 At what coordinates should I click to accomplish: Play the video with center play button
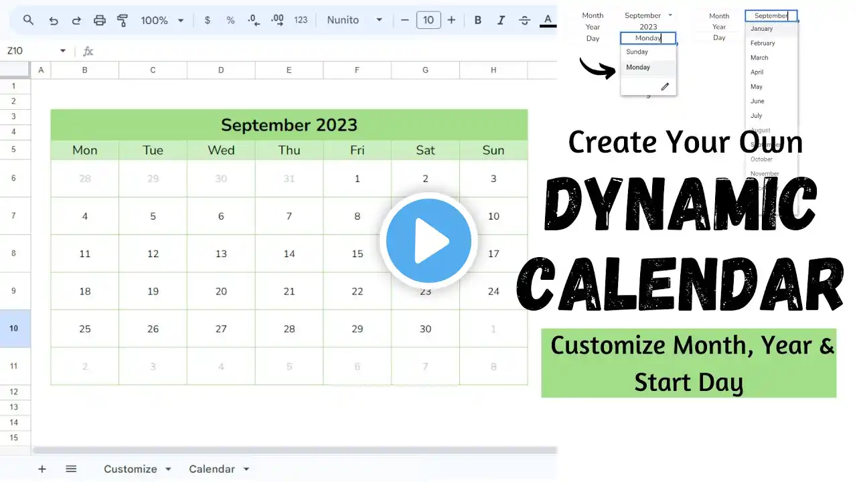(x=428, y=240)
